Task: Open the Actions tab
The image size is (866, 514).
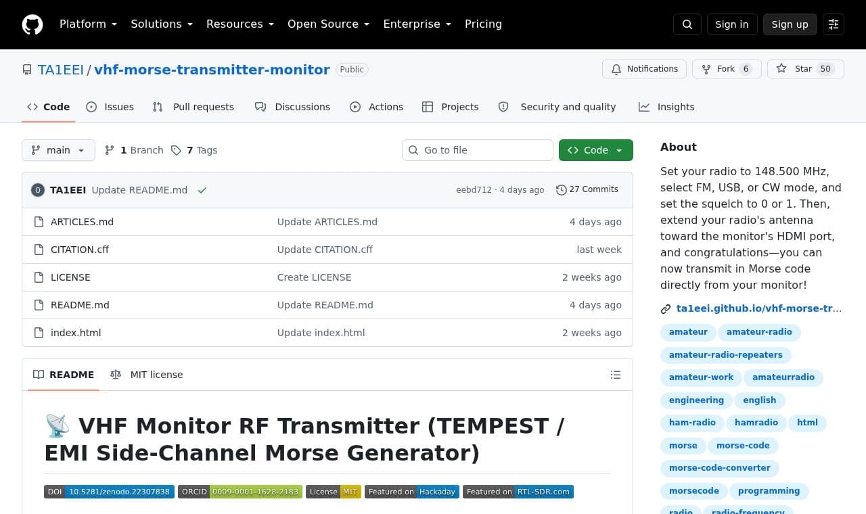Action: click(377, 107)
